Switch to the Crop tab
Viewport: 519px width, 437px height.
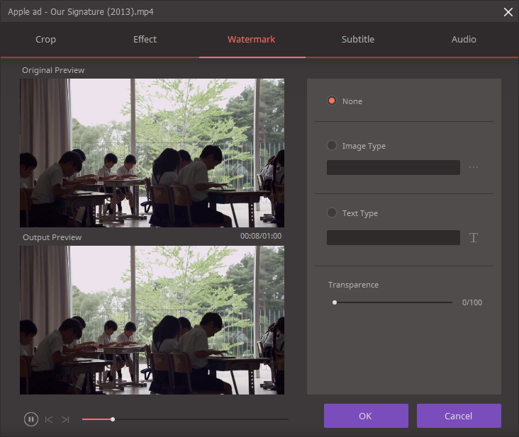tap(45, 40)
